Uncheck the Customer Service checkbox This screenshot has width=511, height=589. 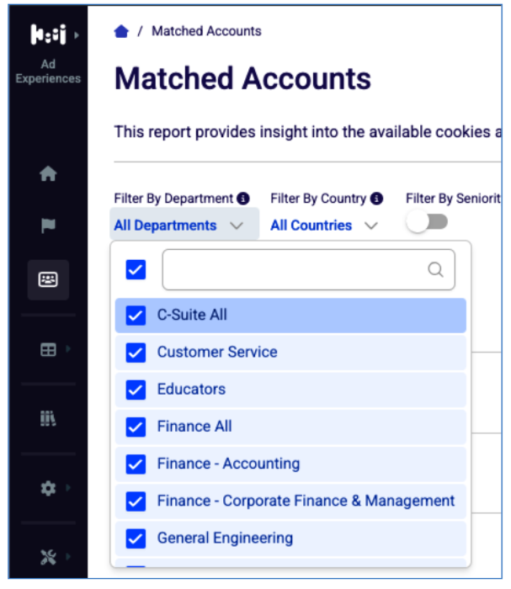tap(136, 353)
